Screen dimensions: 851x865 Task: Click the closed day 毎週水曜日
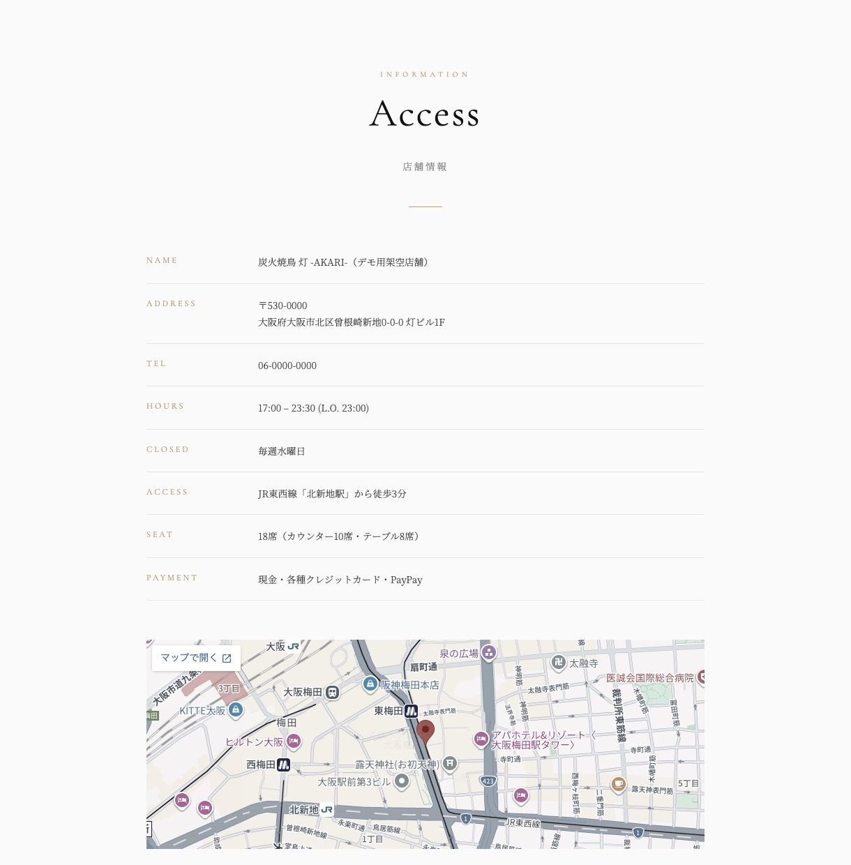click(282, 451)
